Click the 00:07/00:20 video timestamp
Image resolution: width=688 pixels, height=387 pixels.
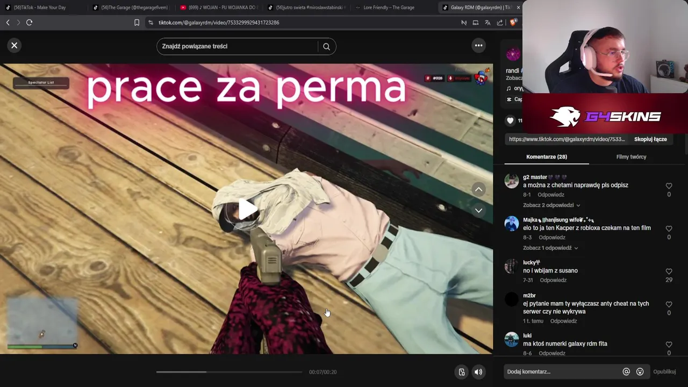pyautogui.click(x=322, y=372)
